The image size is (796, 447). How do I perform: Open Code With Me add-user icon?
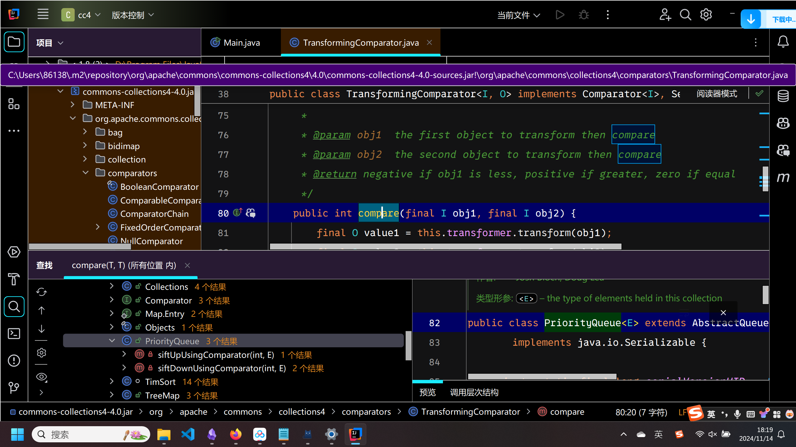665,15
